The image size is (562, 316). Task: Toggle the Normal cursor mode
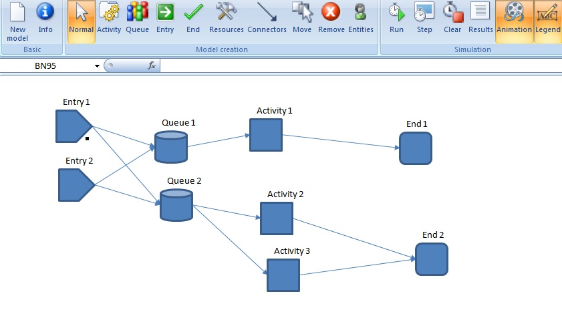[x=82, y=20]
